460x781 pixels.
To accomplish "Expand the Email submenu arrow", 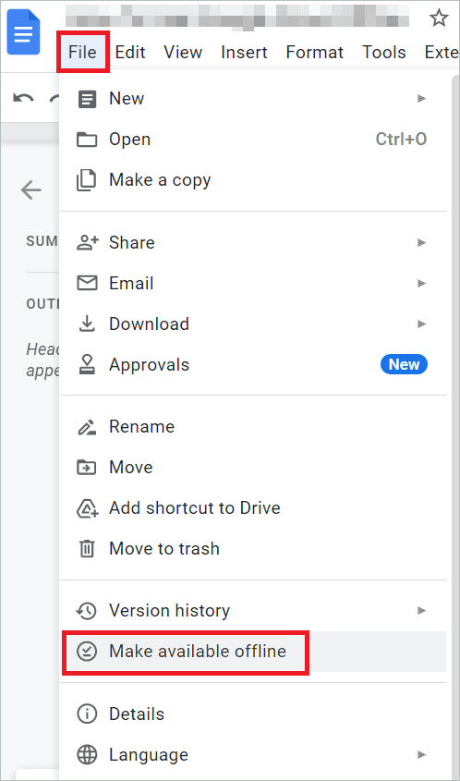I will (x=421, y=284).
